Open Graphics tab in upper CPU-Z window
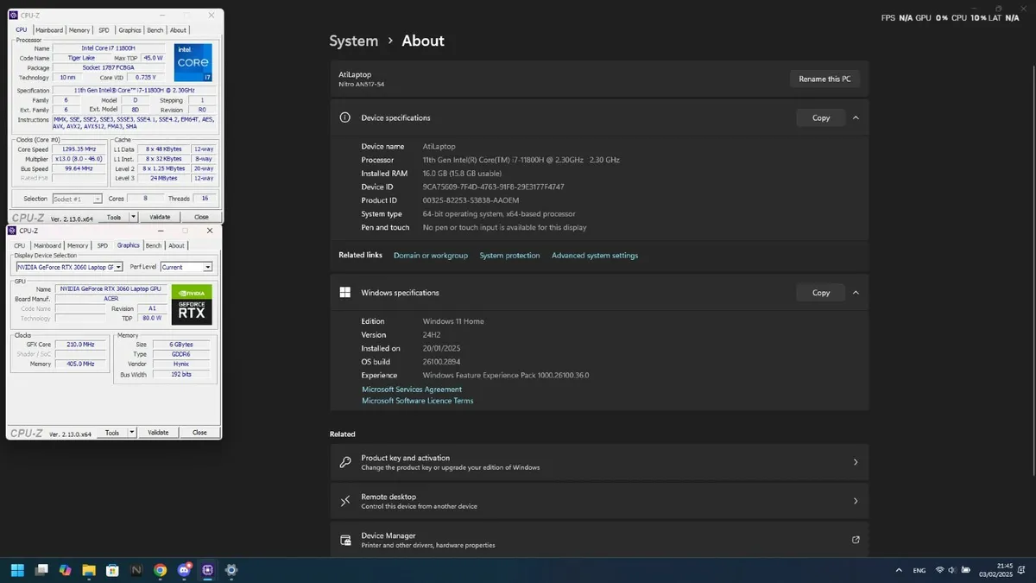The width and height of the screenshot is (1036, 583). click(x=129, y=30)
